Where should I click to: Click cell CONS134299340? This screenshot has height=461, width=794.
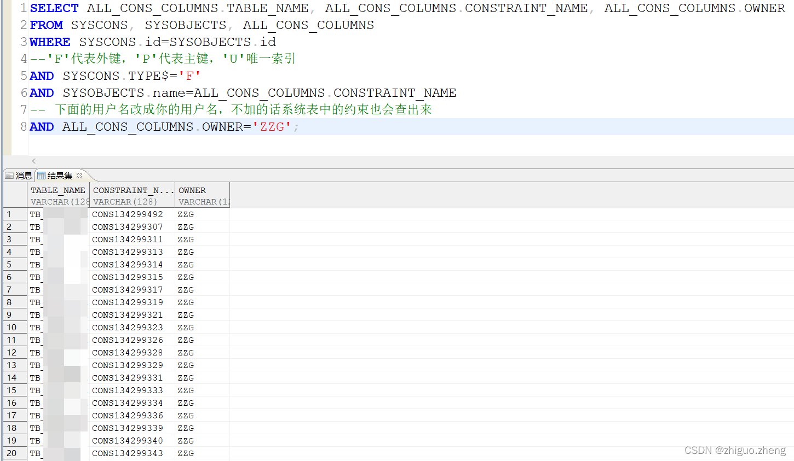pyautogui.click(x=132, y=441)
